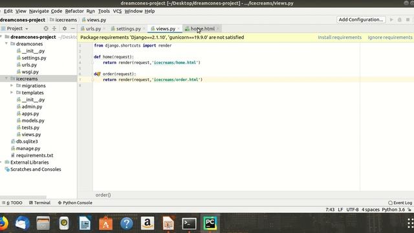Open Firefox from the dock
The image size is (414, 233).
pos(3,223)
